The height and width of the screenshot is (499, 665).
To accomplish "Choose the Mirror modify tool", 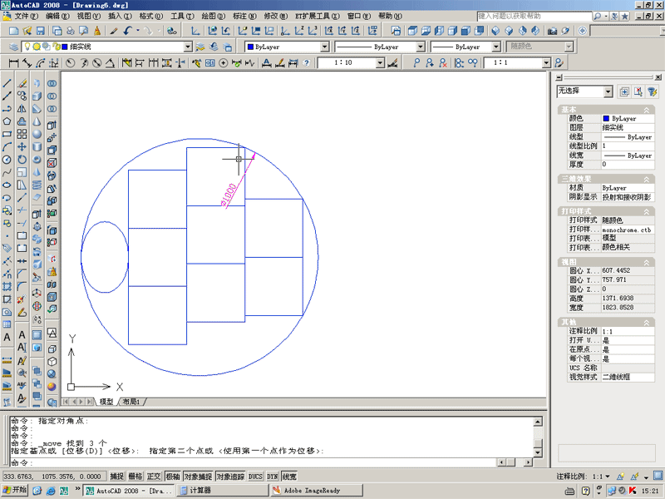I will (x=22, y=109).
